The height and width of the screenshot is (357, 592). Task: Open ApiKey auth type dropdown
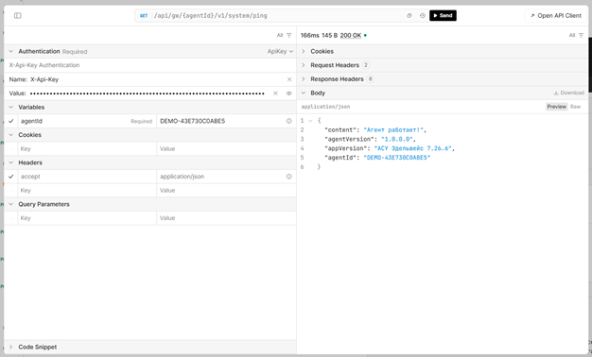pyautogui.click(x=280, y=51)
